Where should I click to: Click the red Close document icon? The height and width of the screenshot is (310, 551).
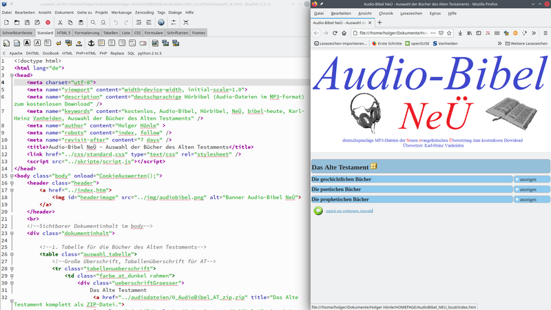(x=47, y=23)
